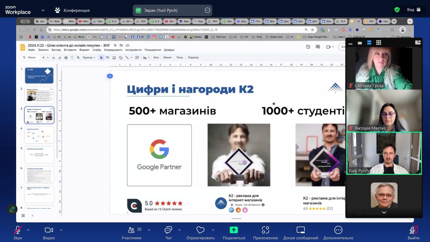Click the grid view icon below filmstrip

[x=23, y=215]
